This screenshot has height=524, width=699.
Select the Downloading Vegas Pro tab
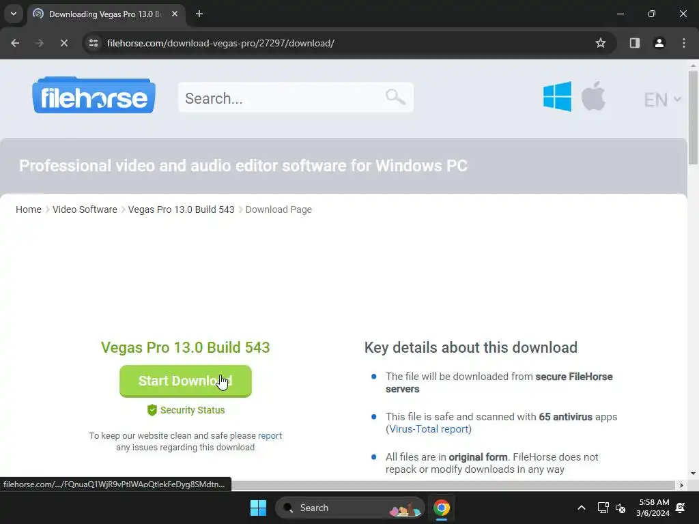pyautogui.click(x=105, y=14)
